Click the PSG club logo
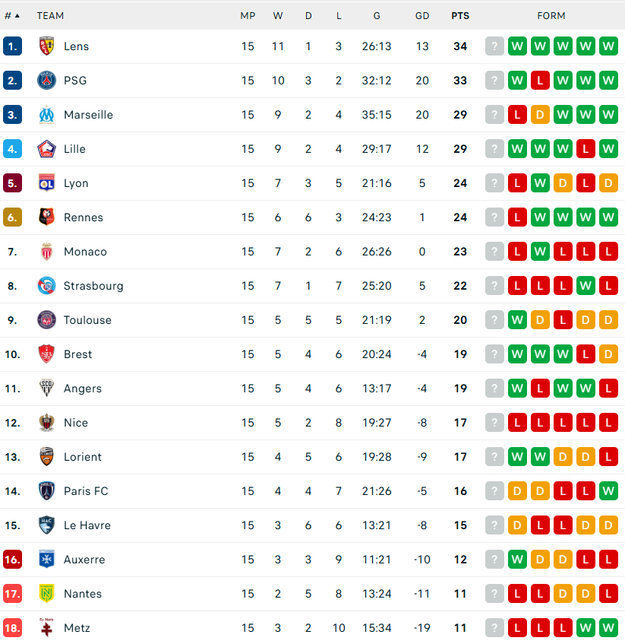Image resolution: width=625 pixels, height=644 pixels. (x=47, y=81)
